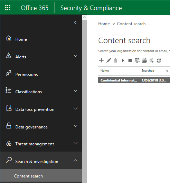Expand the Data loss prevention chevron
This screenshot has height=183, width=170.
point(76,108)
